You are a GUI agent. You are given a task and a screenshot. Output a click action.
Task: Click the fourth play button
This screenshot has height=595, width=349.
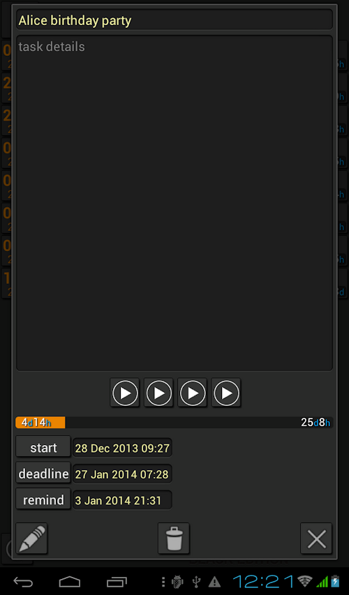coord(226,393)
